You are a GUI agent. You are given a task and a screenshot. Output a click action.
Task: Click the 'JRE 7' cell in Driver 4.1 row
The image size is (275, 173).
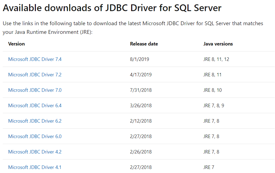tap(209, 167)
